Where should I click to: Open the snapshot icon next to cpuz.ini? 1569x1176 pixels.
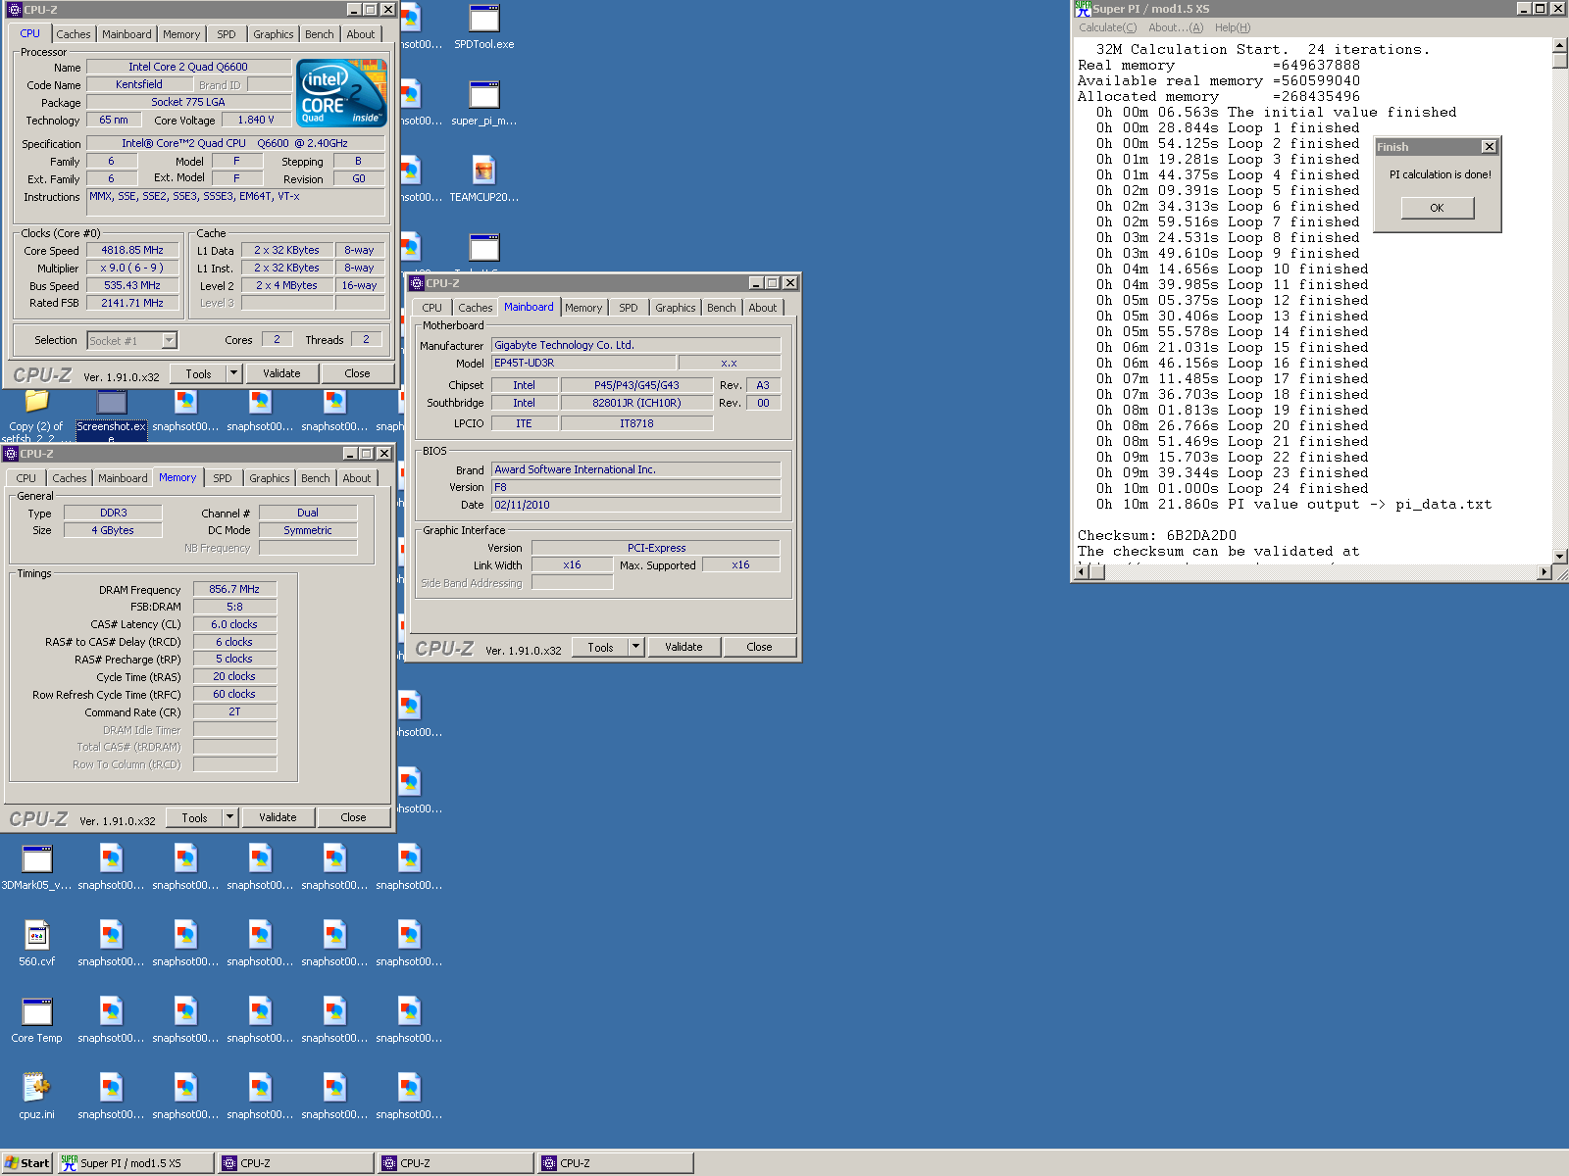[x=111, y=1097]
